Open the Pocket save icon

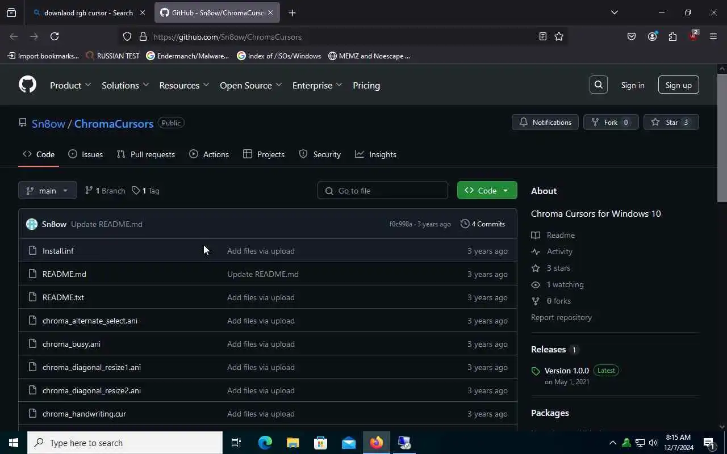632,36
